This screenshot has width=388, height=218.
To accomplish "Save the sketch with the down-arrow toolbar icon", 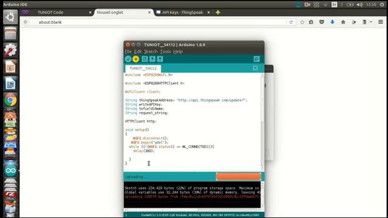I will pos(160,59).
